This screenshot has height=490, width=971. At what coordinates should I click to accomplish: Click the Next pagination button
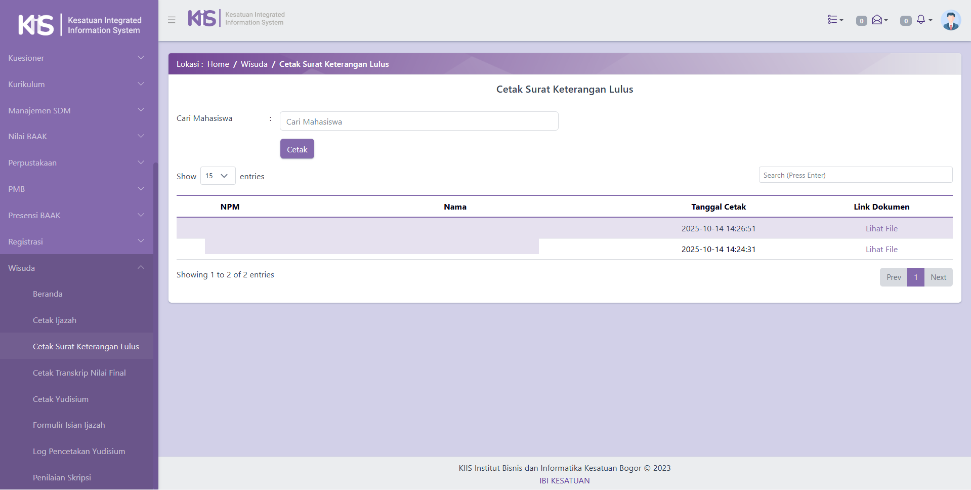tap(938, 277)
